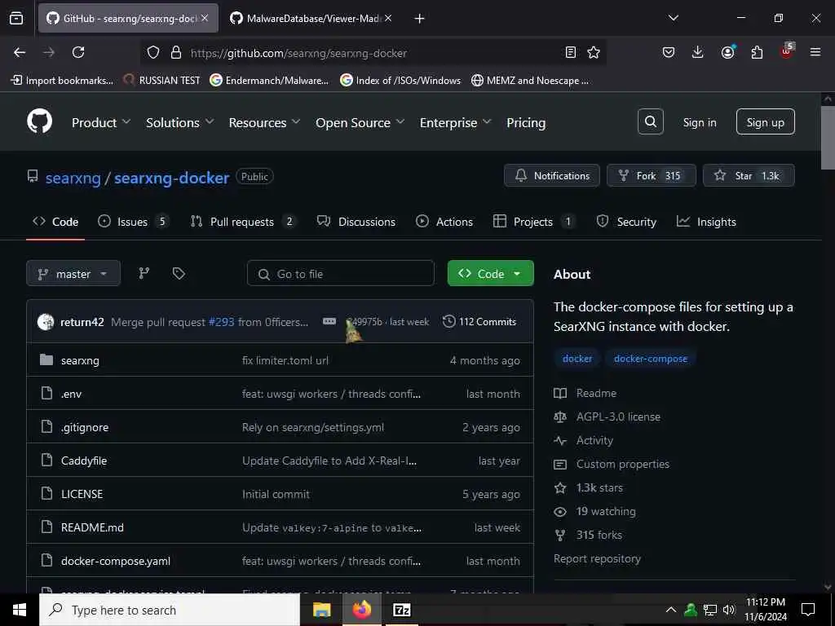The height and width of the screenshot is (626, 835).
Task: Open the Windows Start menu
Action: point(20,610)
